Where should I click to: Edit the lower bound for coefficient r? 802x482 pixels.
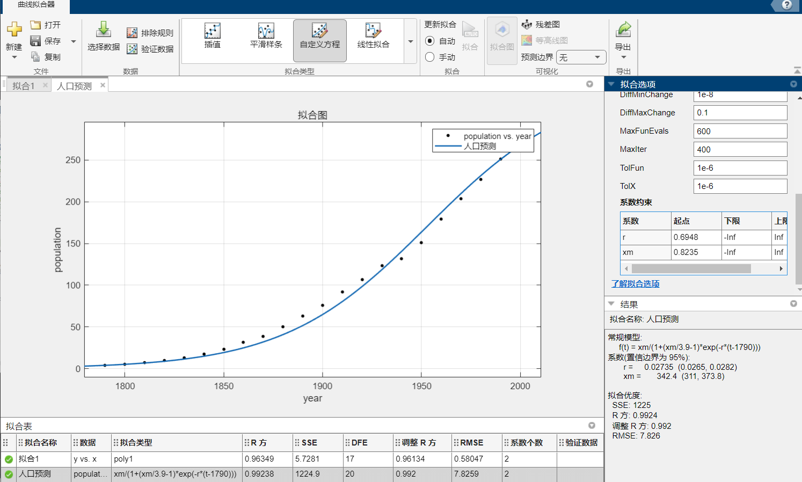coord(747,237)
